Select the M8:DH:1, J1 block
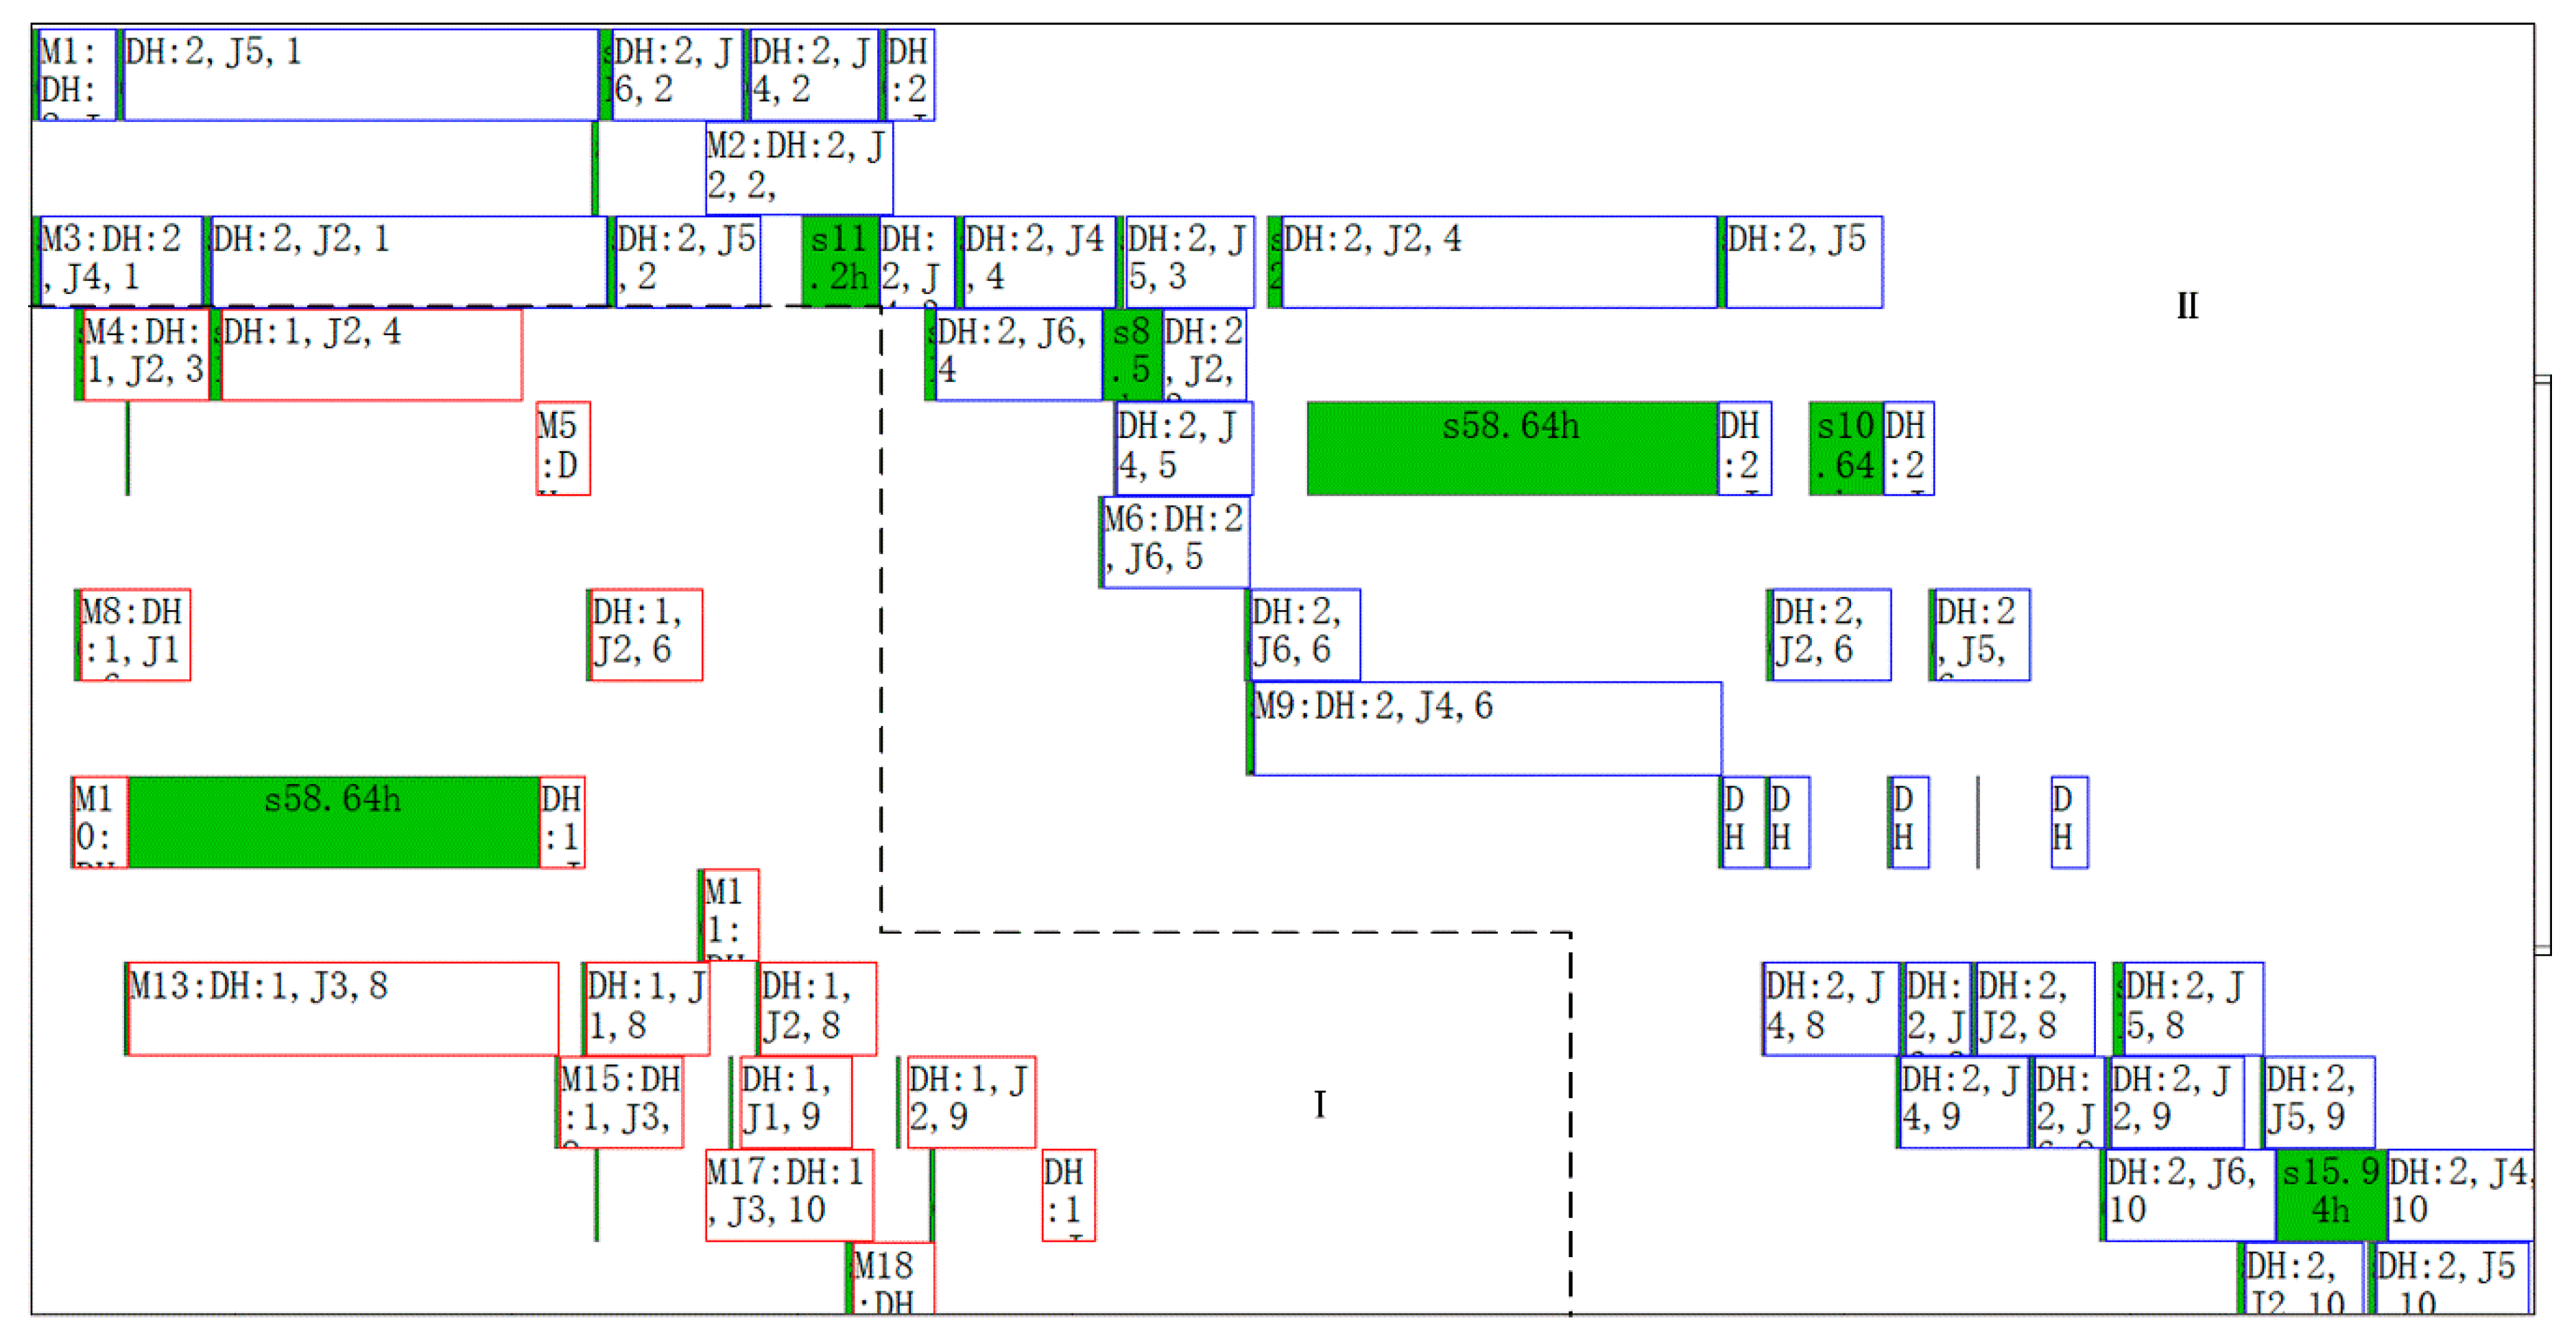Viewport: 2576px width, 1338px height. tap(134, 635)
